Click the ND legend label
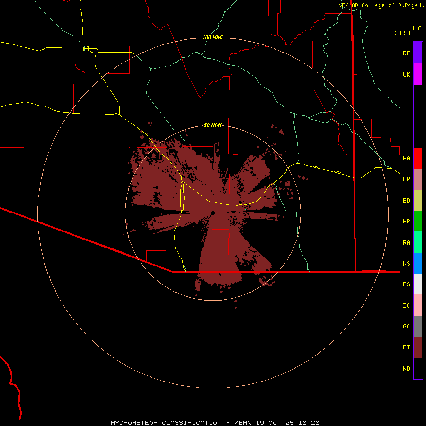The width and height of the screenshot is (426, 426). pos(406,369)
